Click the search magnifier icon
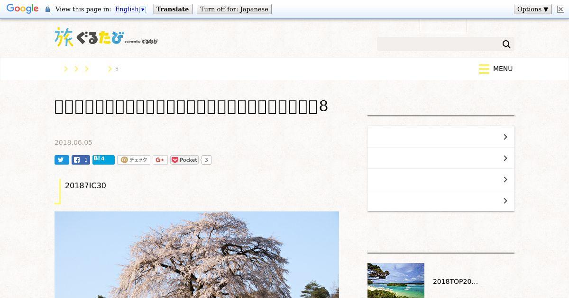Screen dimensions: 569x298 506,44
